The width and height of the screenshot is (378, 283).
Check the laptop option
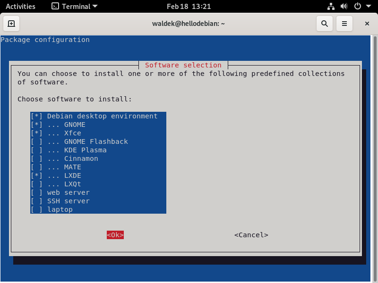tap(98, 209)
